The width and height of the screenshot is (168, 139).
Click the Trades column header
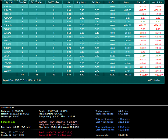tap(23, 2)
